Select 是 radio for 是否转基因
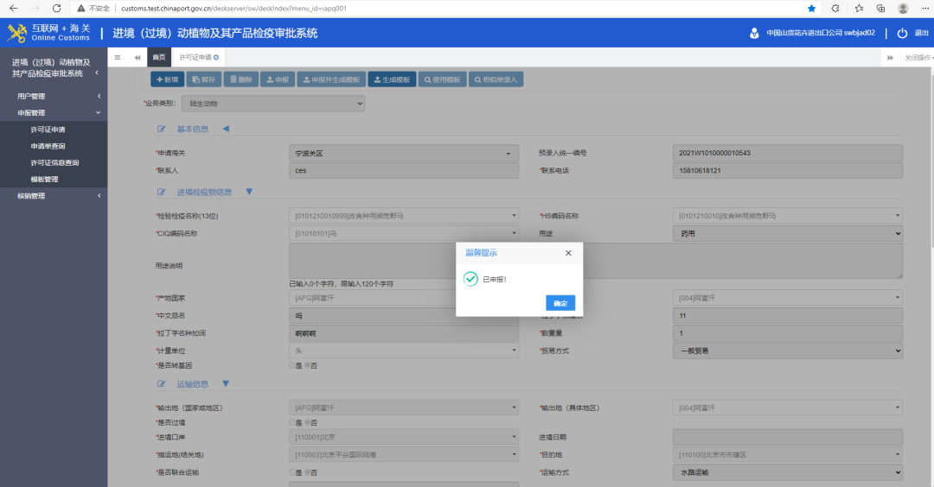Screen dimensions: 934x487 [292, 366]
